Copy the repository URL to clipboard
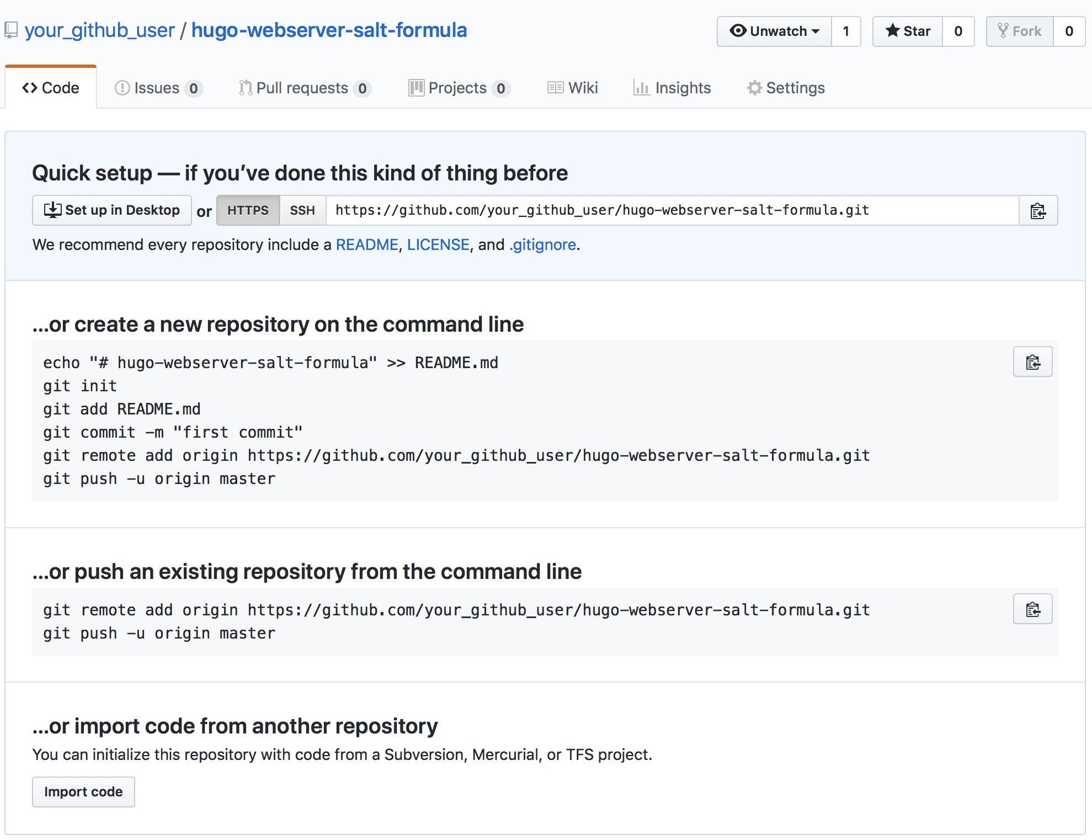This screenshot has height=840, width=1092. 1038,210
